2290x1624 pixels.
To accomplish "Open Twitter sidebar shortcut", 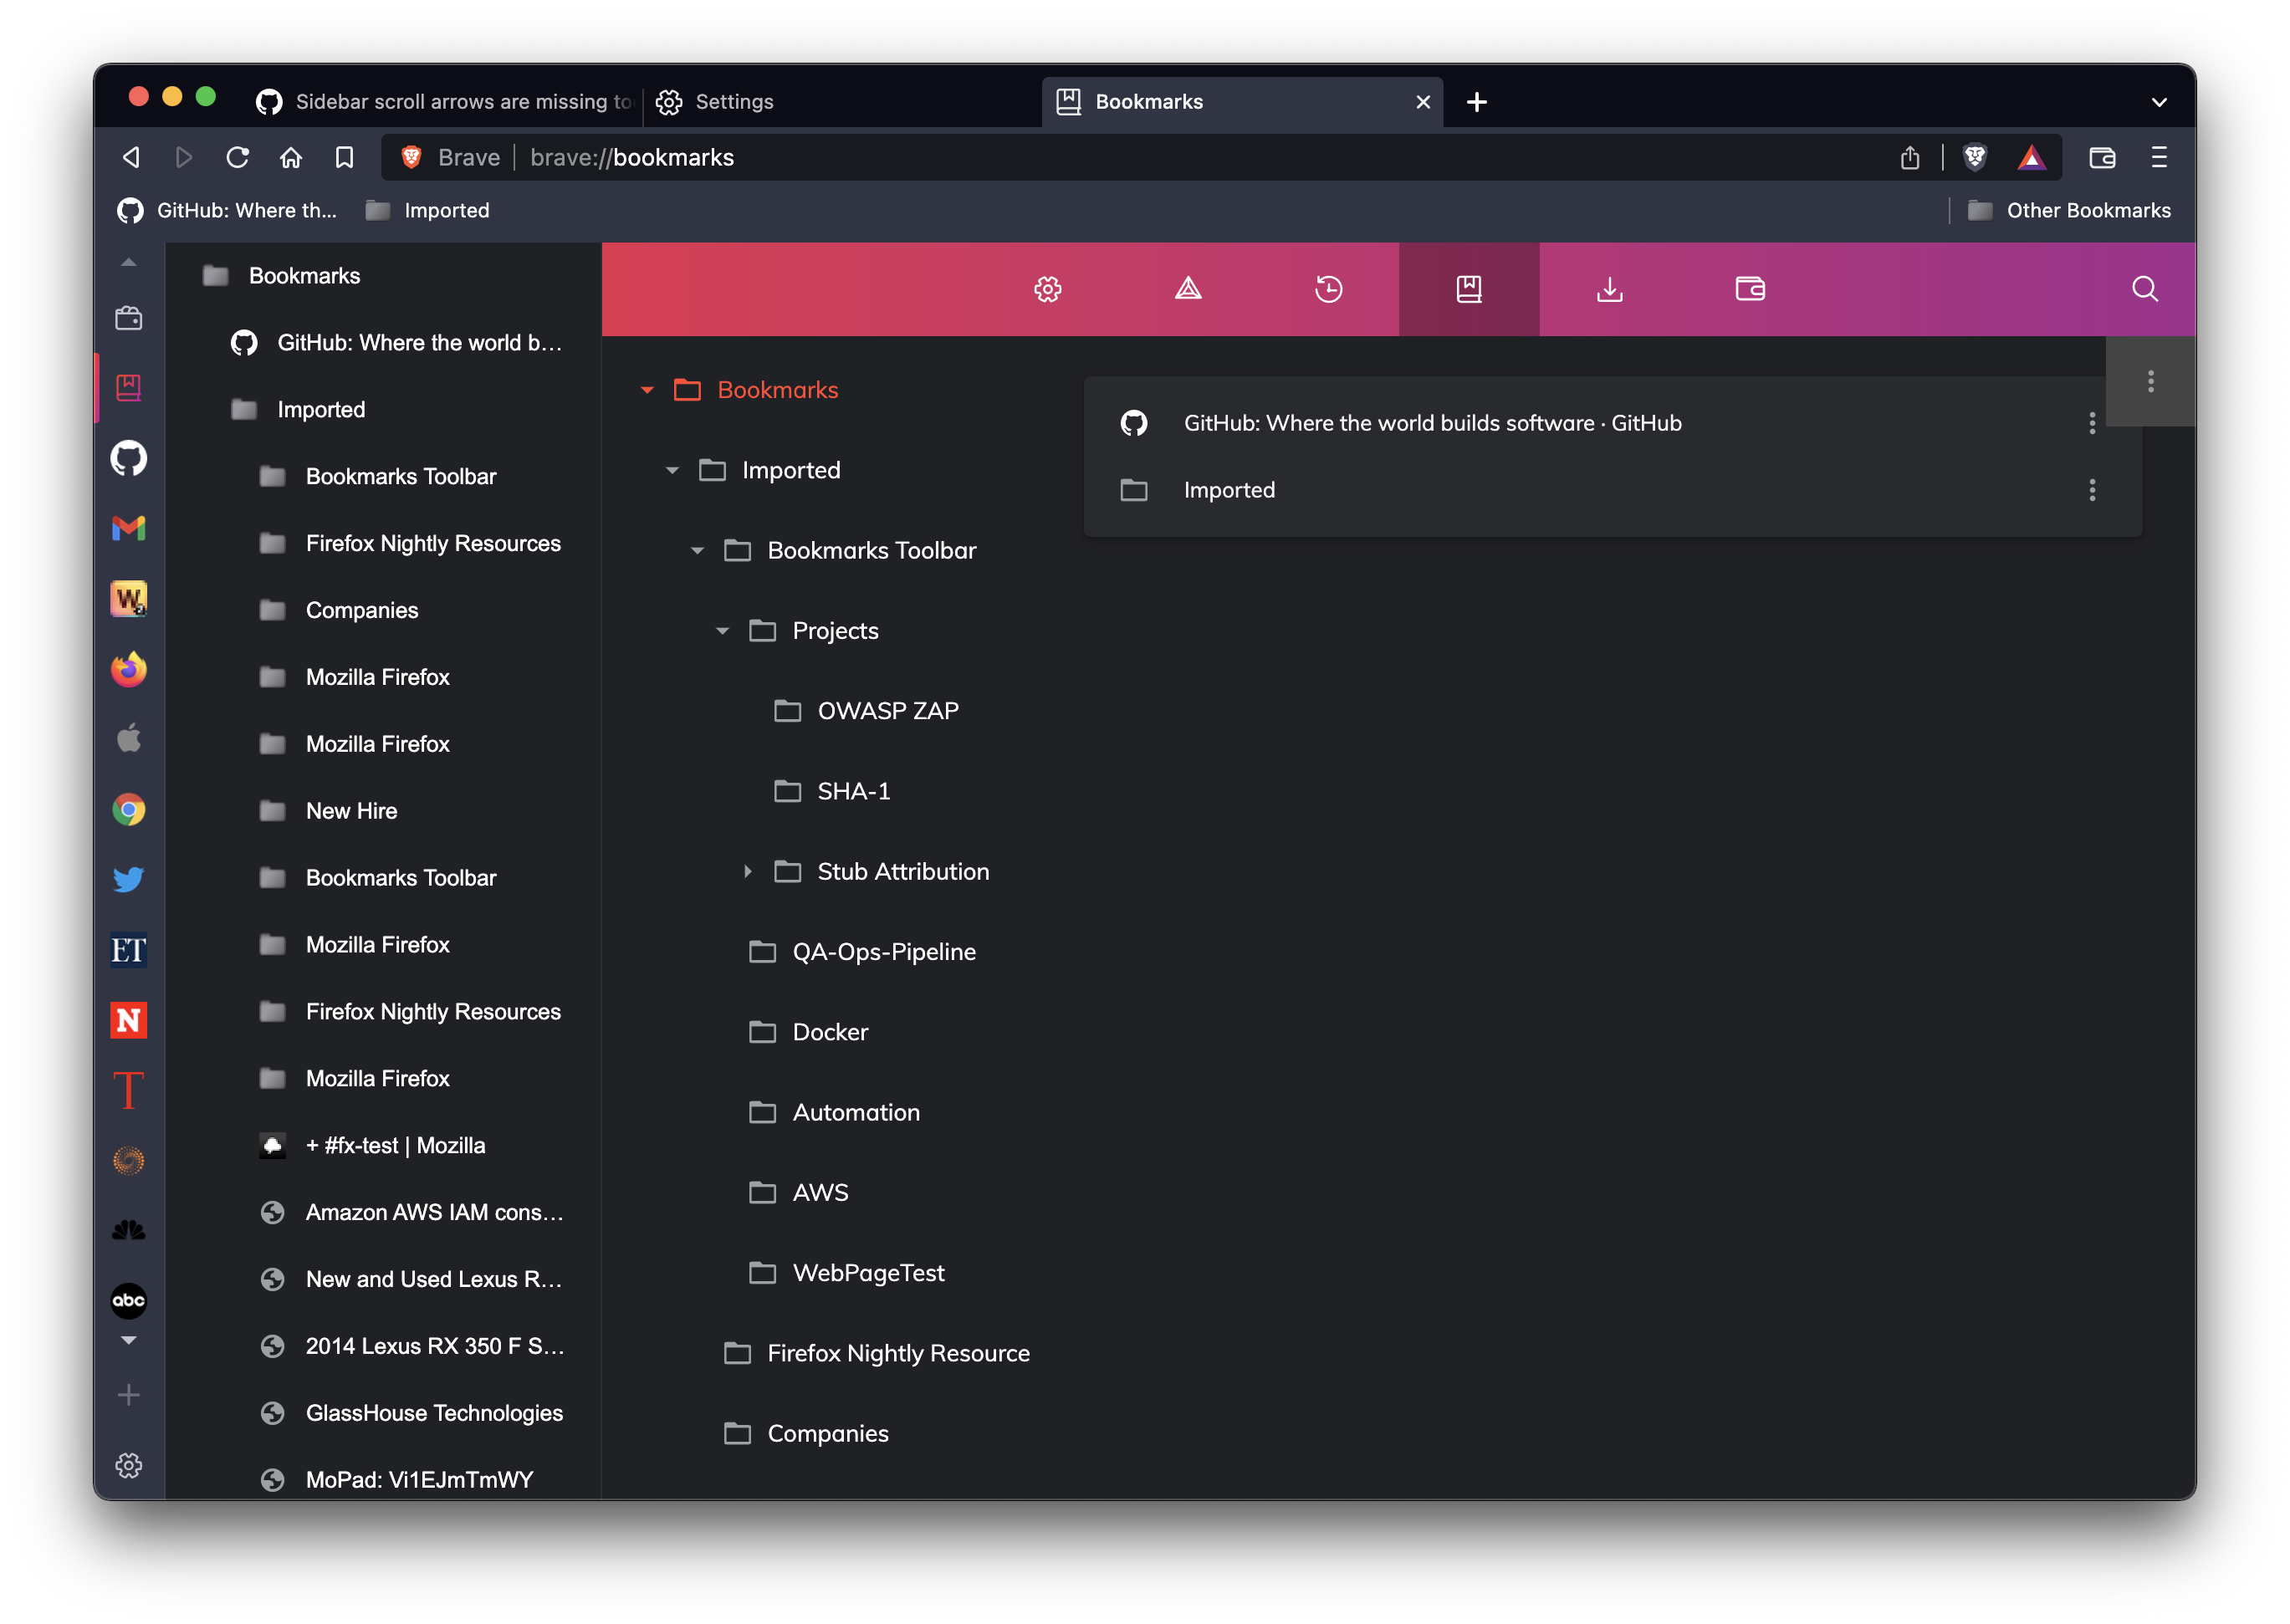I will tap(128, 879).
